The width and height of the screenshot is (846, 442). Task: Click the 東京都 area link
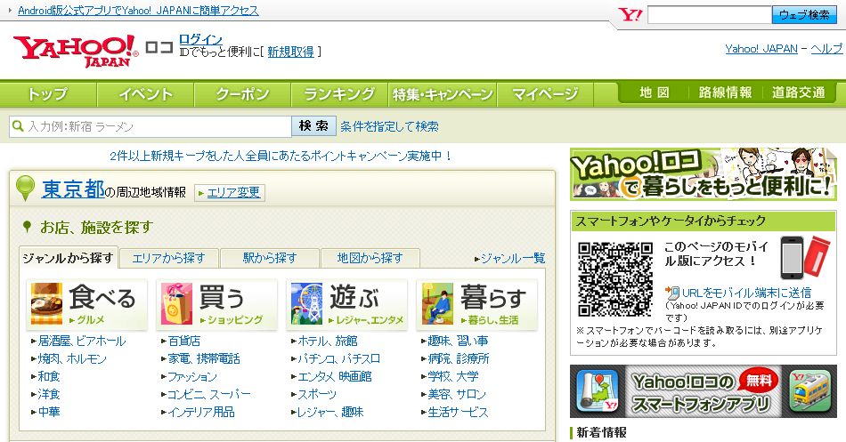73,189
